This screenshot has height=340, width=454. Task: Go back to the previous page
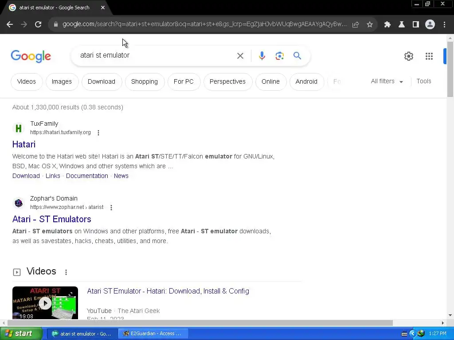tap(10, 25)
